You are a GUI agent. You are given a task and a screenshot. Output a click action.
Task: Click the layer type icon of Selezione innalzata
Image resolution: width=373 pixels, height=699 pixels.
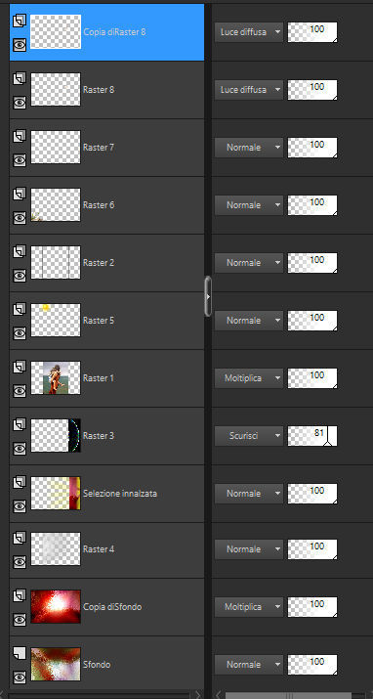click(x=20, y=482)
